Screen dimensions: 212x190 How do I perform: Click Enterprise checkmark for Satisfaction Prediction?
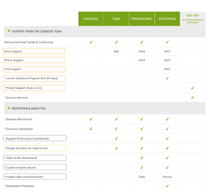click(167, 186)
